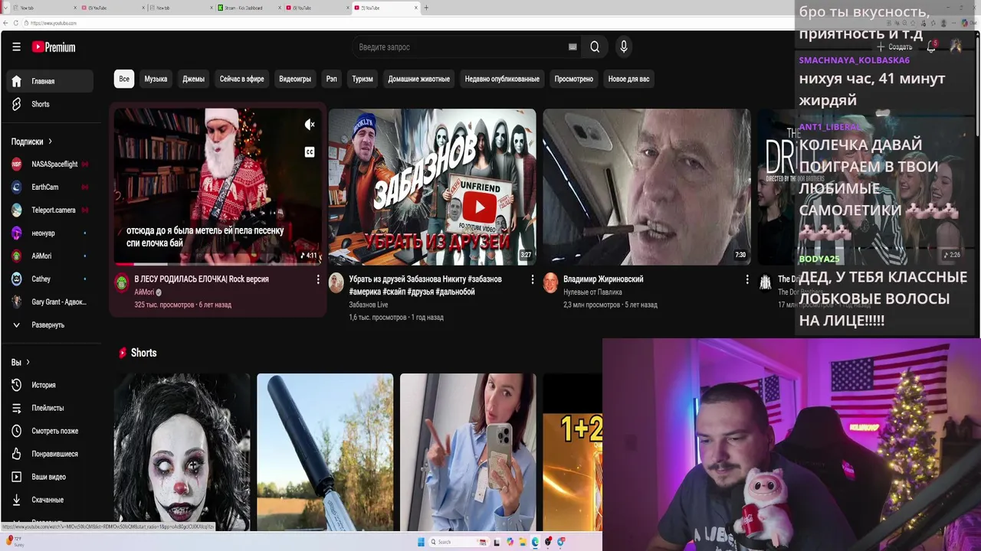981x551 pixels.
Task: Click the progress bar on Елочка preview
Action: [218, 264]
